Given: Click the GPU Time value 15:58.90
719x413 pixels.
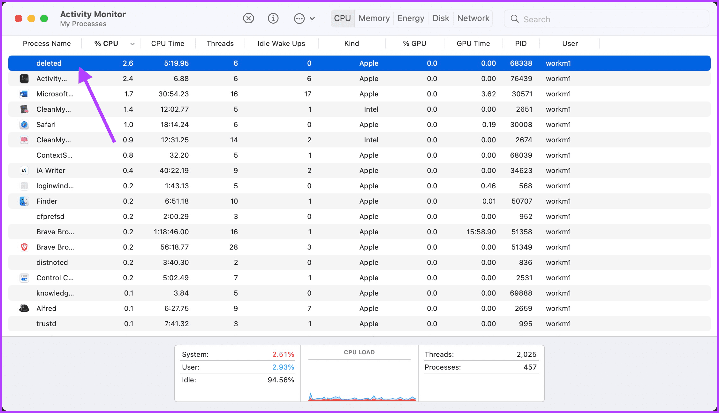Looking at the screenshot, I should click(x=481, y=232).
